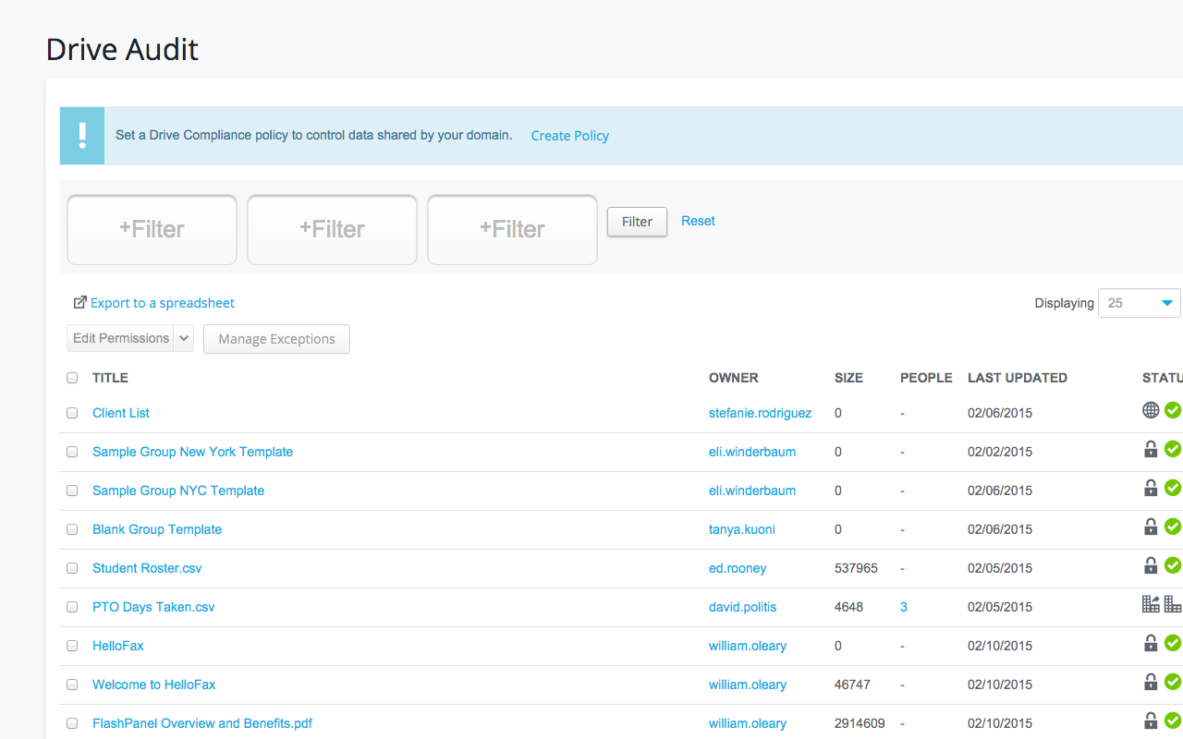The height and width of the screenshot is (739, 1183).
Task: Click green checkmark for Sample Group NYC Template
Action: click(x=1173, y=488)
